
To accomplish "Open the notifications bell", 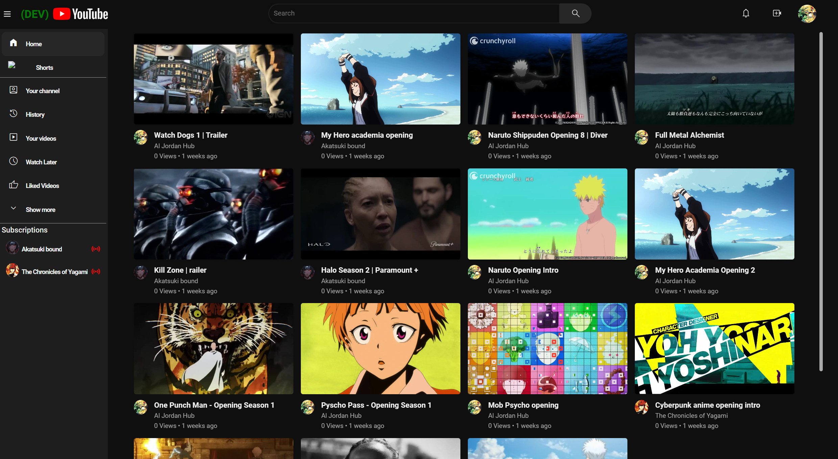I will click(x=746, y=13).
